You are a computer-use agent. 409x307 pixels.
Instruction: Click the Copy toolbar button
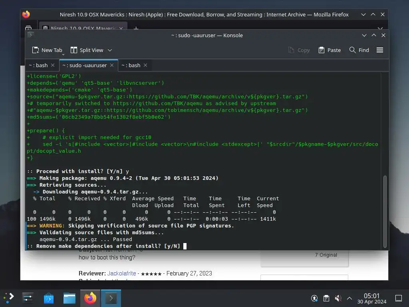click(299, 50)
